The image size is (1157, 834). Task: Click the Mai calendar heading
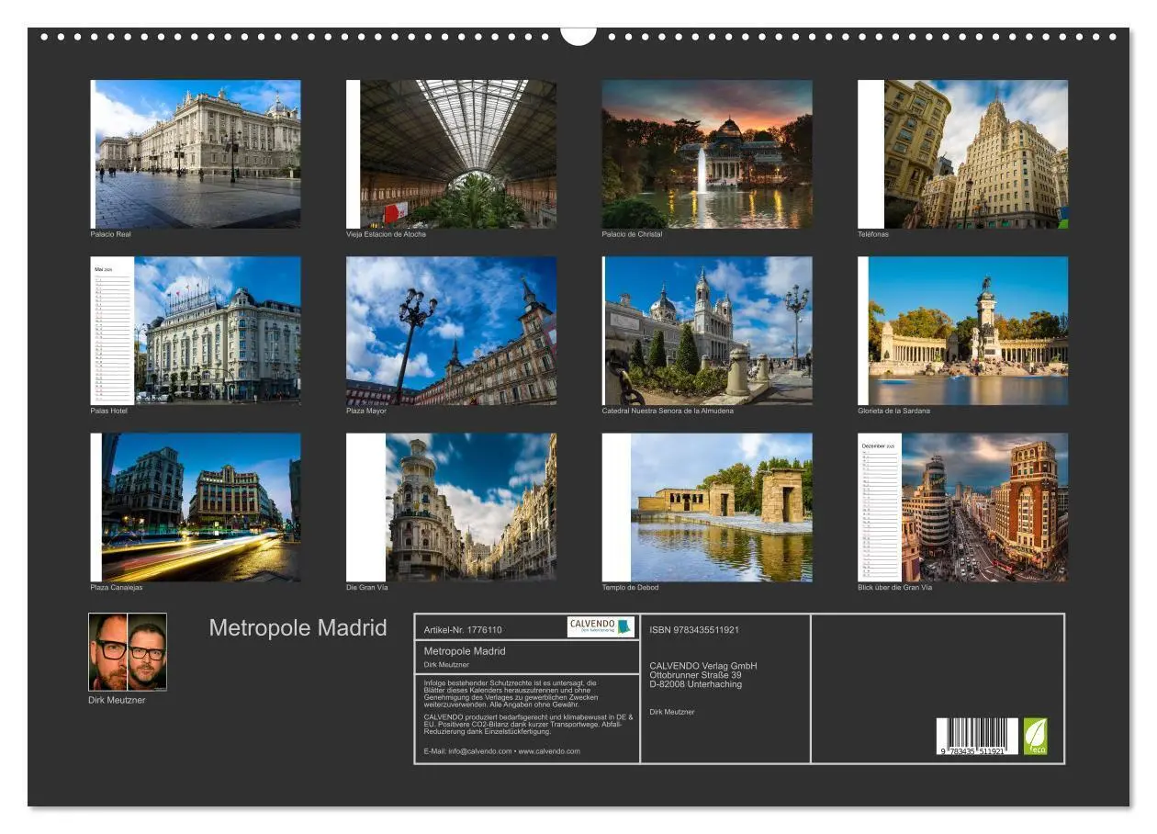coord(103,269)
